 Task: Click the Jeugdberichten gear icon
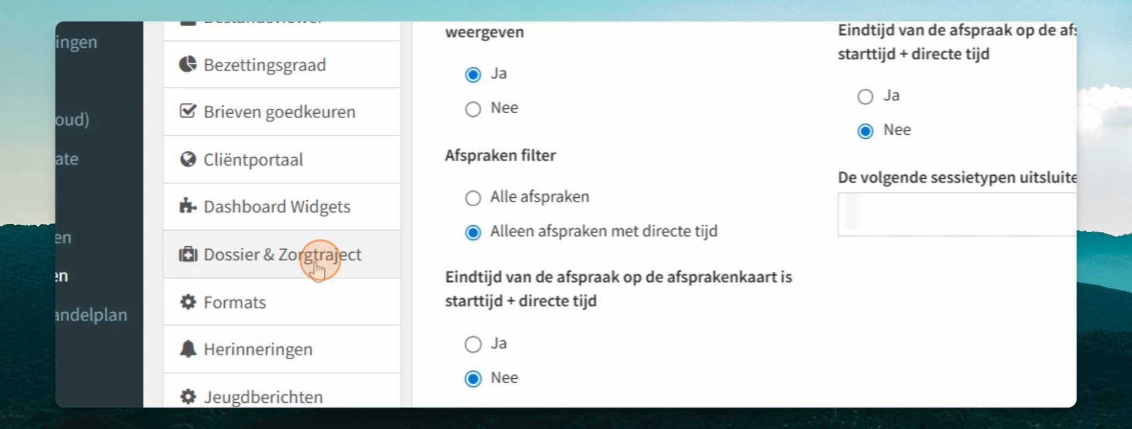coord(188,397)
